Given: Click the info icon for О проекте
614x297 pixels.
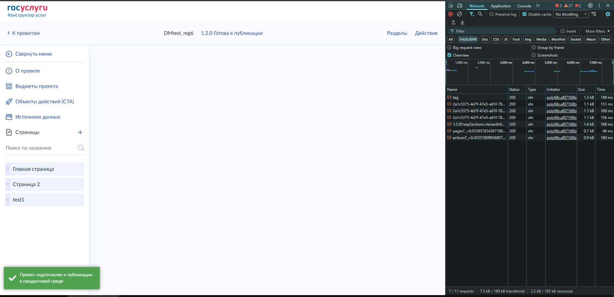Looking at the screenshot, I should click(x=9, y=71).
